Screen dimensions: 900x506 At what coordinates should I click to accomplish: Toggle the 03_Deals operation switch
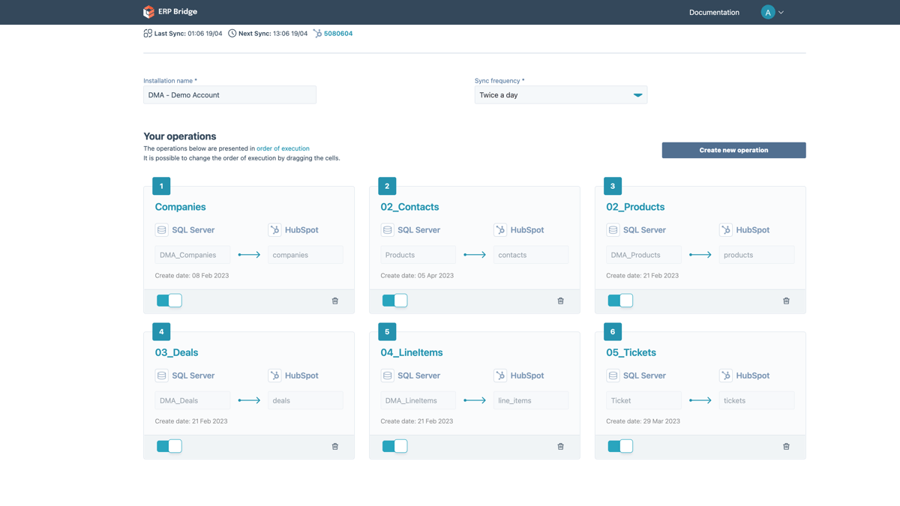tap(169, 446)
